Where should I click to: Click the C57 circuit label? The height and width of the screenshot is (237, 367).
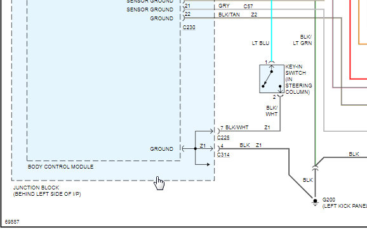click(x=248, y=6)
